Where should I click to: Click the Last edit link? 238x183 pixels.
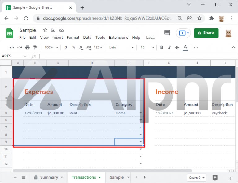[x=150, y=38]
